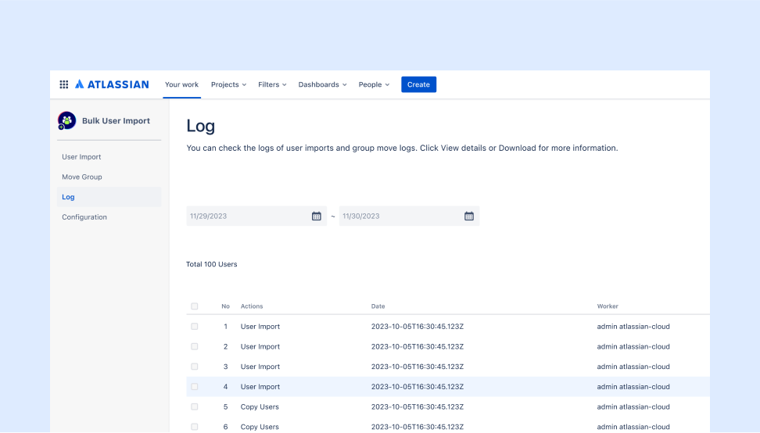Image resolution: width=760 pixels, height=433 pixels.
Task: Go to the Your work tab
Action: point(181,84)
